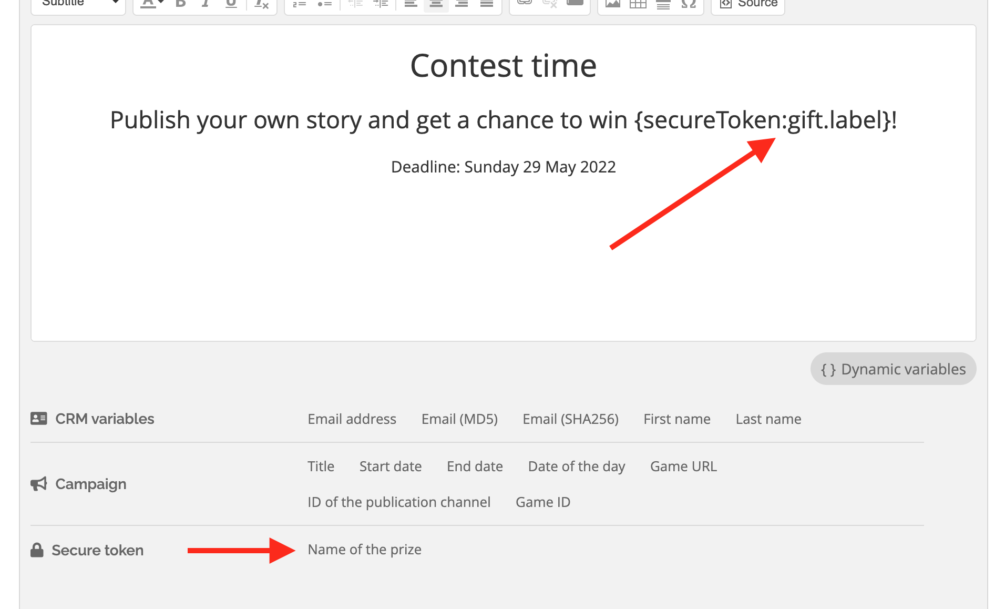Insert a table

[638, 4]
